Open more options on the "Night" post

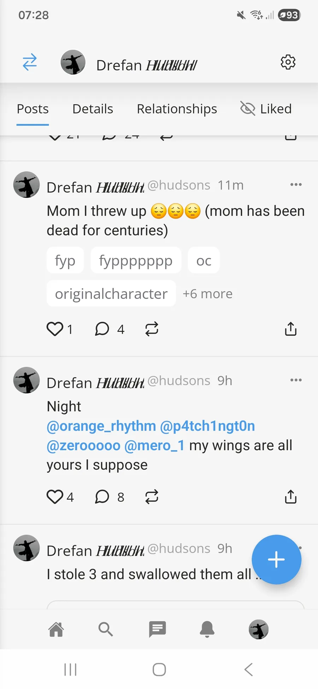tap(296, 380)
